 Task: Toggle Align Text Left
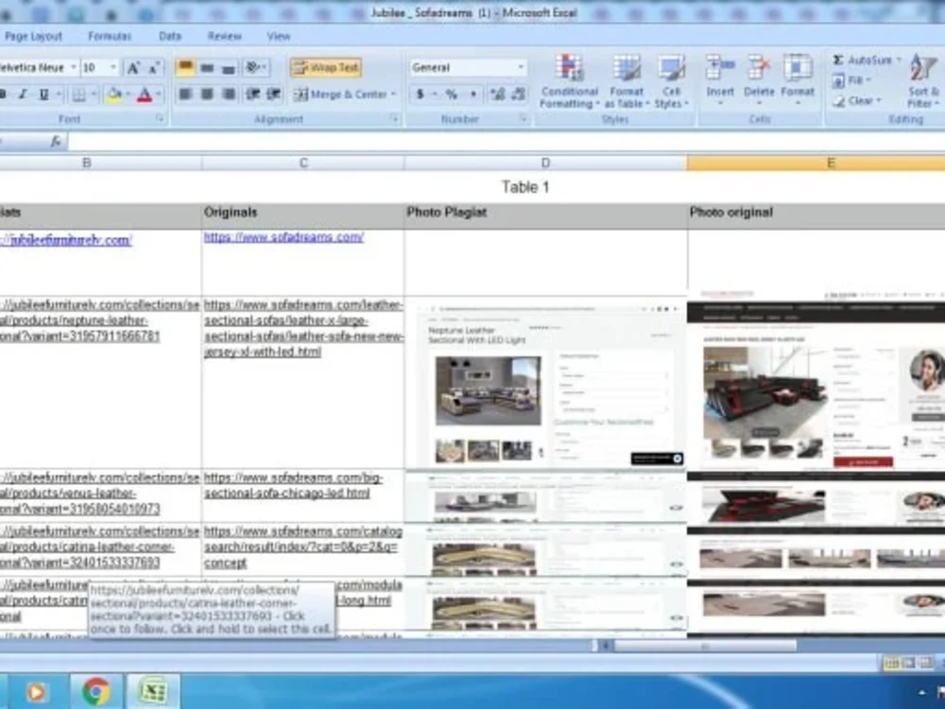coord(185,94)
